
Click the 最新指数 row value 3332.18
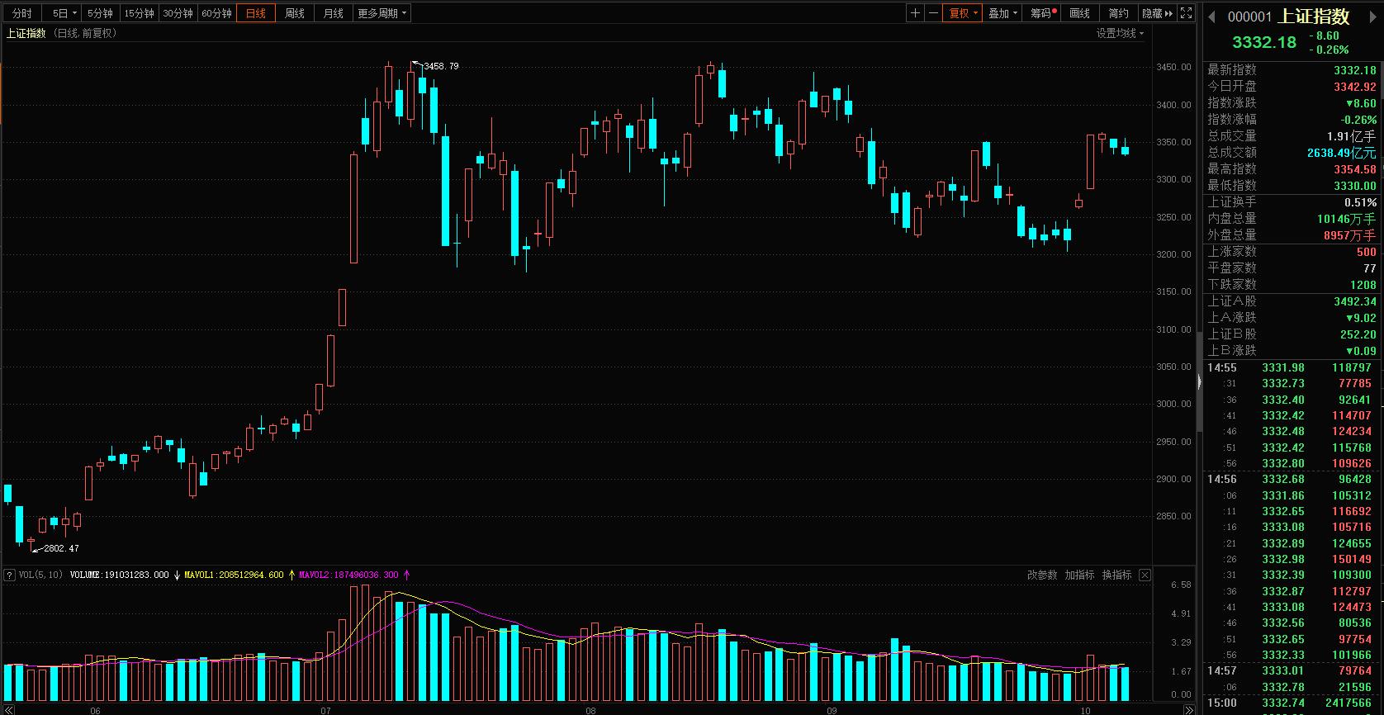pos(1355,70)
